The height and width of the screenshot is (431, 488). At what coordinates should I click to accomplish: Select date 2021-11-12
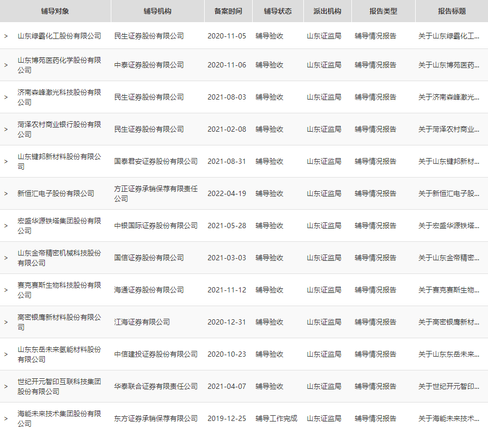tap(227, 290)
